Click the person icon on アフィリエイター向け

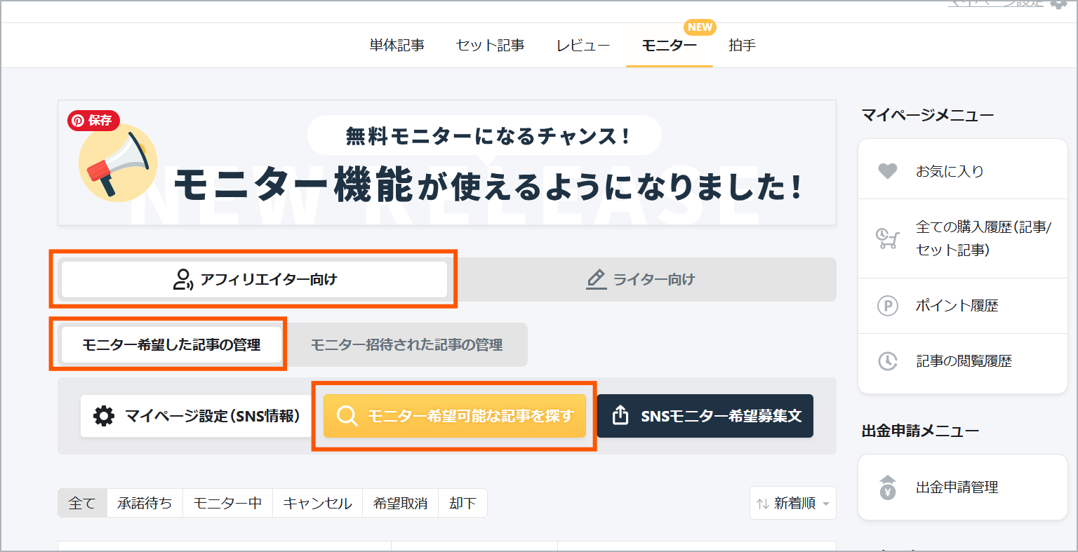(181, 278)
